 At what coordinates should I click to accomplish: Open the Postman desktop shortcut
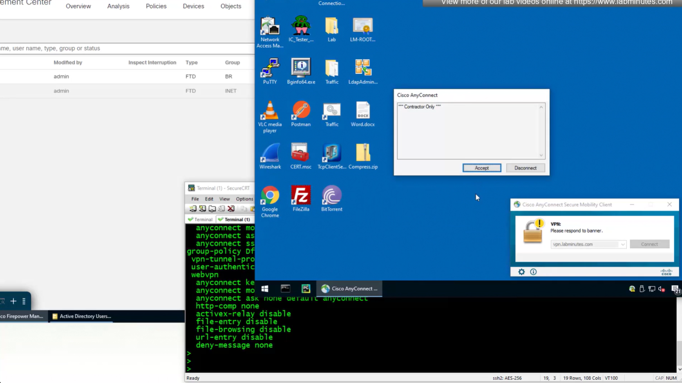(x=301, y=113)
